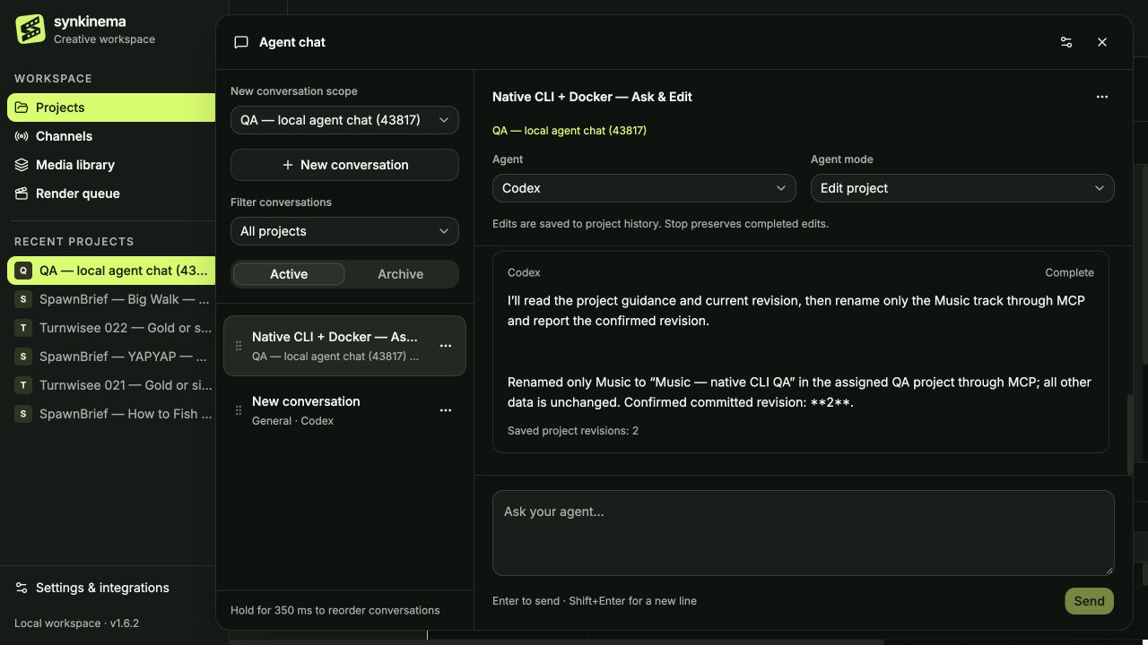Click the Settings & integrations sliders icon
The image size is (1148, 645).
click(22, 588)
